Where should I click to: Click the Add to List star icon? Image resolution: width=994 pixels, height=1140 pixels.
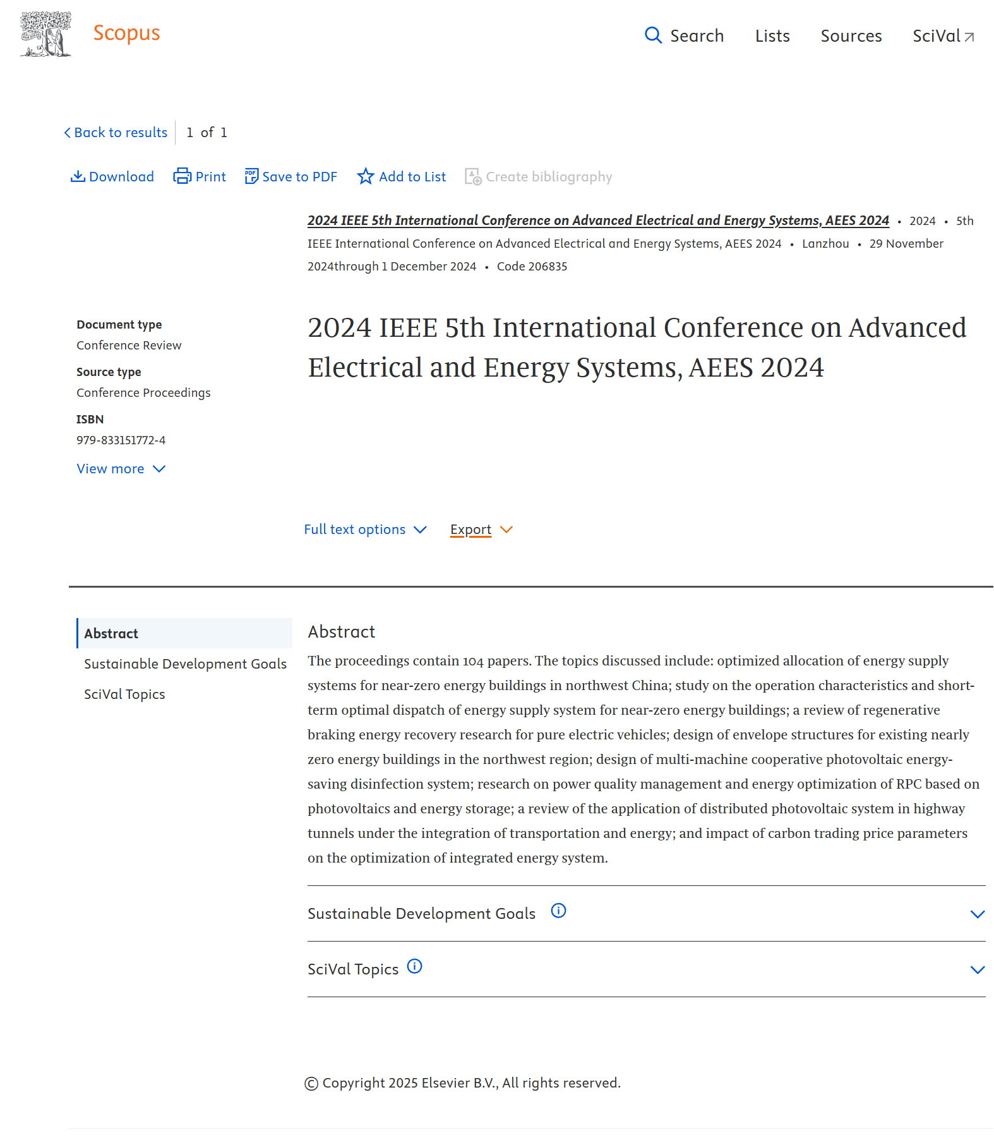366,176
